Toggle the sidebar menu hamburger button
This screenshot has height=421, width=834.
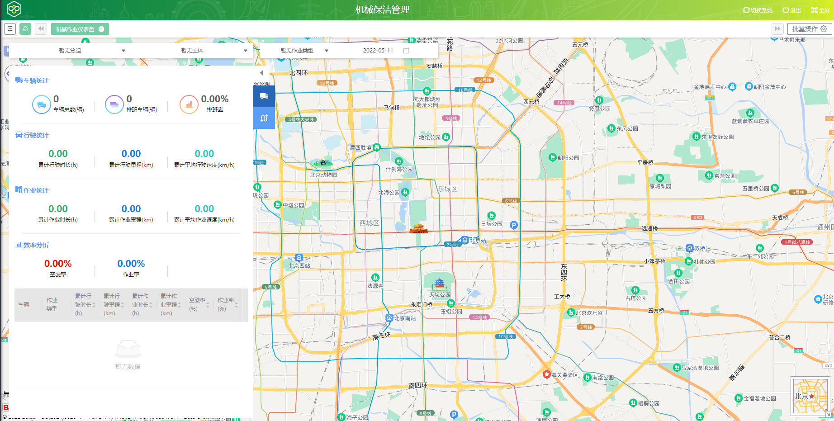point(10,29)
